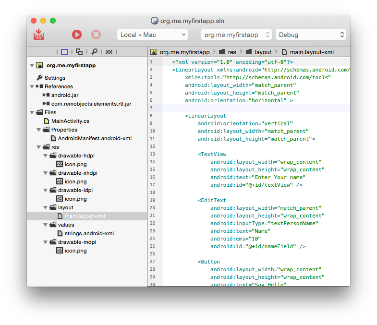
Task: Click the red Build factory icon
Action: pyautogui.click(x=38, y=35)
